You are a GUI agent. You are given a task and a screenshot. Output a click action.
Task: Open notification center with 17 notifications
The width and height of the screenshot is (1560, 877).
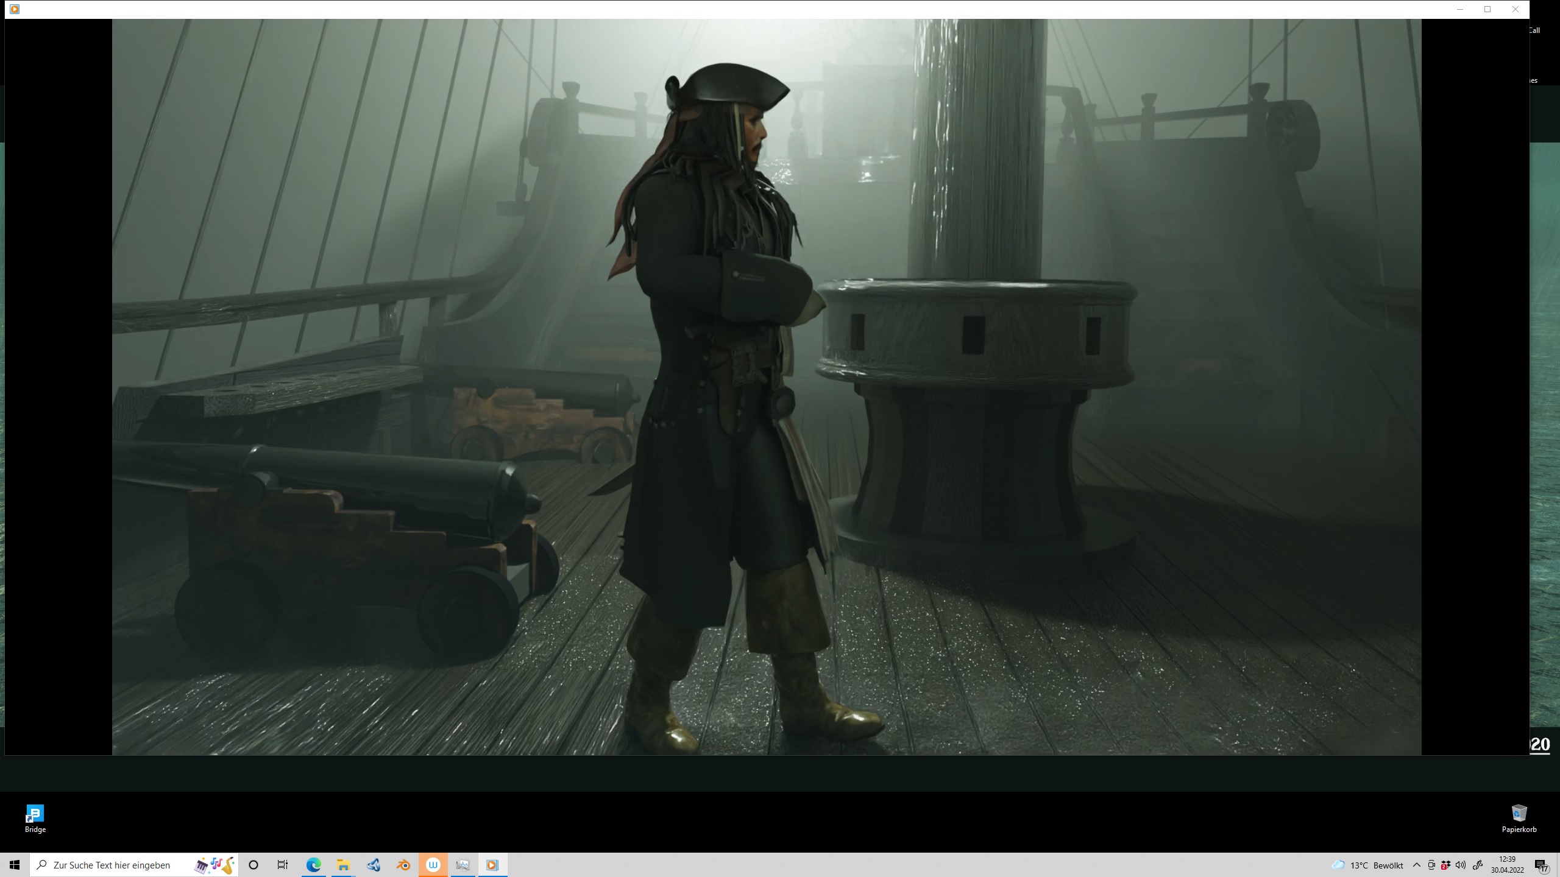(x=1542, y=865)
